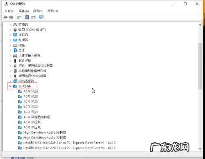Expand the 声音、视频和游戏控制器 category
This screenshot has height=159, width=205.
(x=10, y=66)
